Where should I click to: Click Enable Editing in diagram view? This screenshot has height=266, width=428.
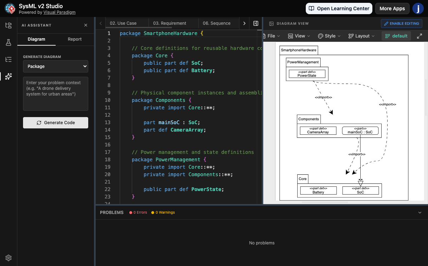401,23
